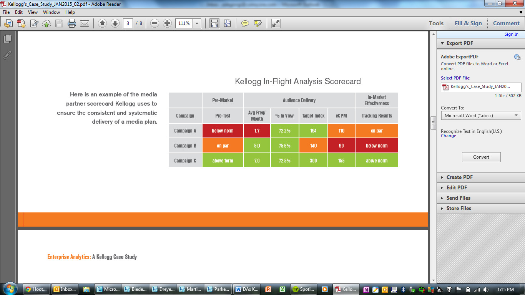Add sticky note comment tool
The width and height of the screenshot is (525, 295).
(x=245, y=23)
